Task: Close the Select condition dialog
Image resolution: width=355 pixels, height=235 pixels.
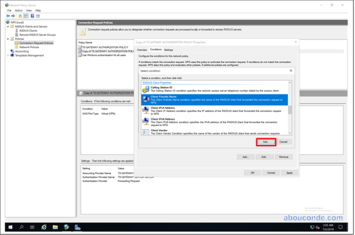Action: tap(291, 71)
